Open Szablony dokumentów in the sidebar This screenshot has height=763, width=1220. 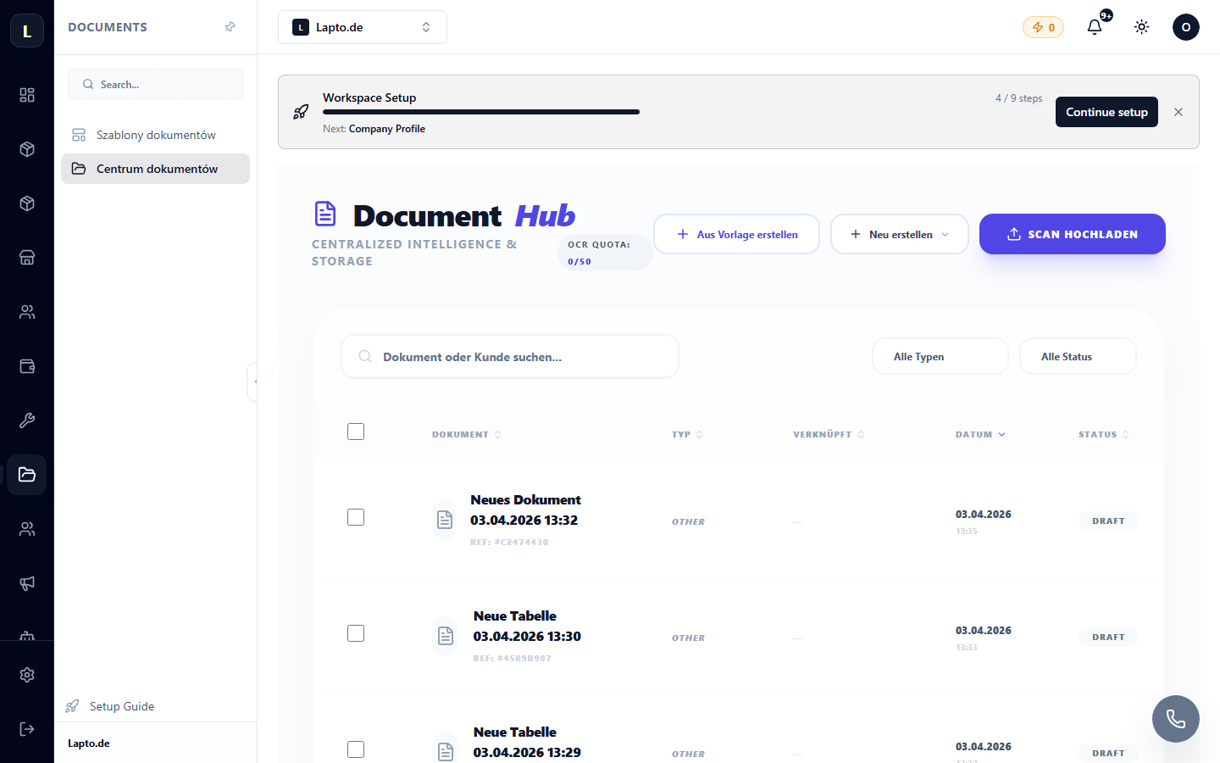pyautogui.click(x=155, y=135)
